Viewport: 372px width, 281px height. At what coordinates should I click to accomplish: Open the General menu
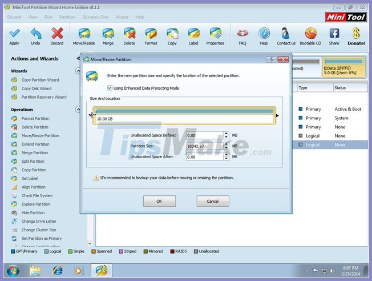tap(14, 17)
